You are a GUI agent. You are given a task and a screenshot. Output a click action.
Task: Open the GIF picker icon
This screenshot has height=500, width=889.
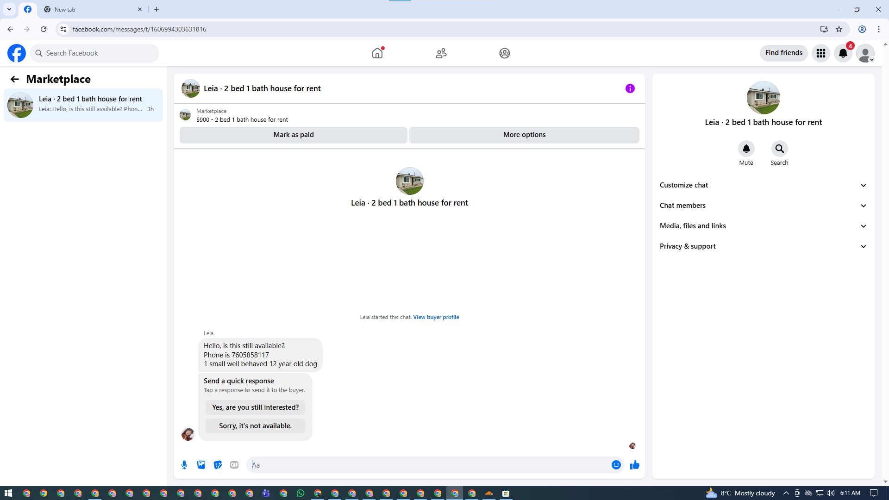point(234,465)
